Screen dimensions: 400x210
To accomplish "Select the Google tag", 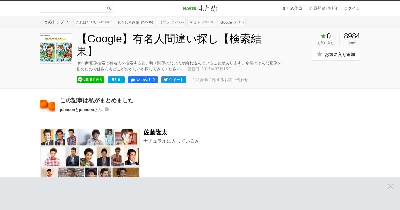I will pos(232,22).
